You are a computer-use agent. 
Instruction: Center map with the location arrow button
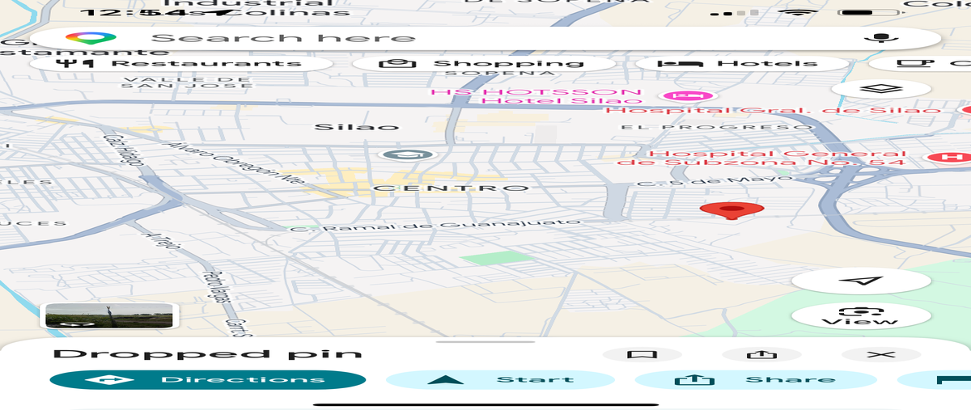point(861,281)
